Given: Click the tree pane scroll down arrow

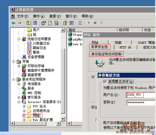Looking at the screenshot, I should click(63, 119).
